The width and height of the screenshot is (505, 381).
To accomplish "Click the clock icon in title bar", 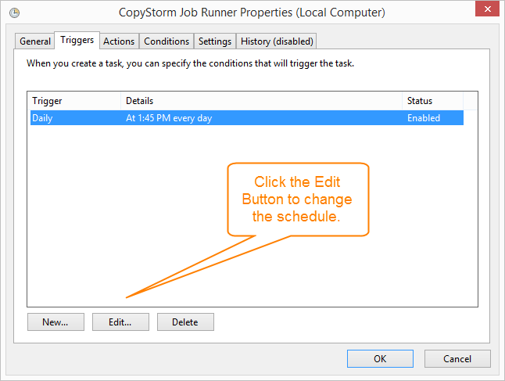I will coord(15,13).
